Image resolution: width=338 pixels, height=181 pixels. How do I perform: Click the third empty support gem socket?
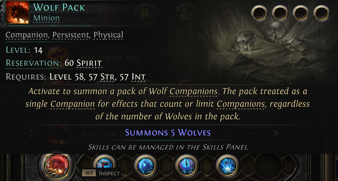coord(301,13)
